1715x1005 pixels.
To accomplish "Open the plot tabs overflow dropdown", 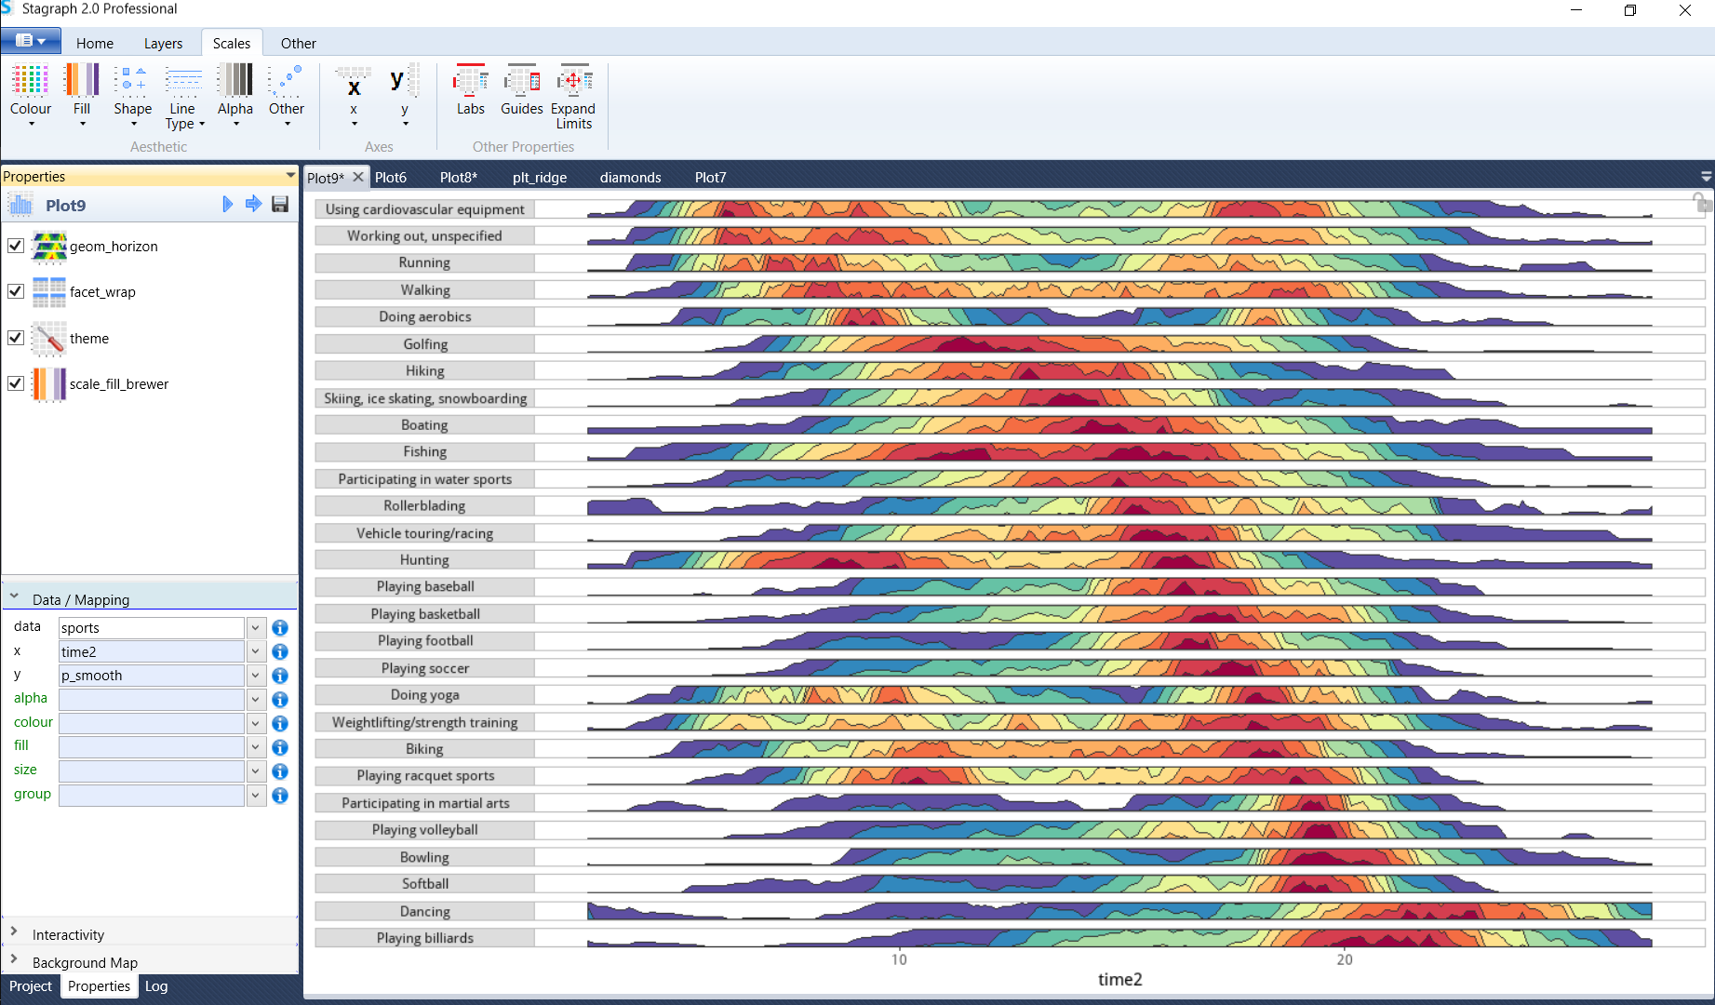I will [1706, 177].
